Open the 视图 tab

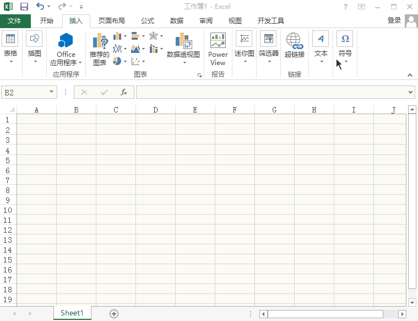pos(235,21)
